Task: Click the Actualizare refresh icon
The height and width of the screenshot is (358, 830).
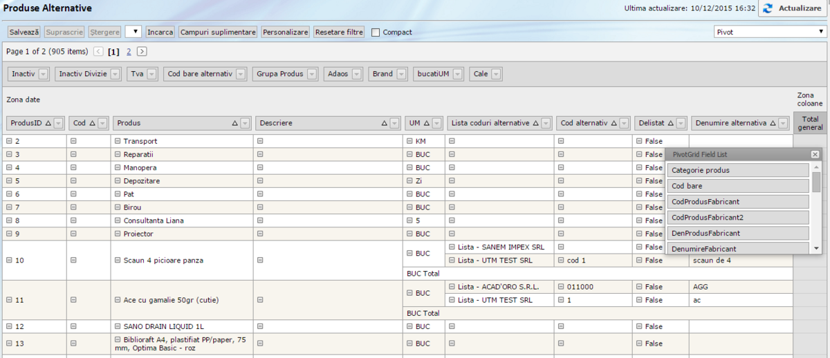Action: [x=768, y=8]
